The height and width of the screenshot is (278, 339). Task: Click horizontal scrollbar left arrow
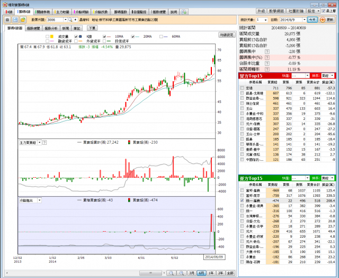click(7, 273)
